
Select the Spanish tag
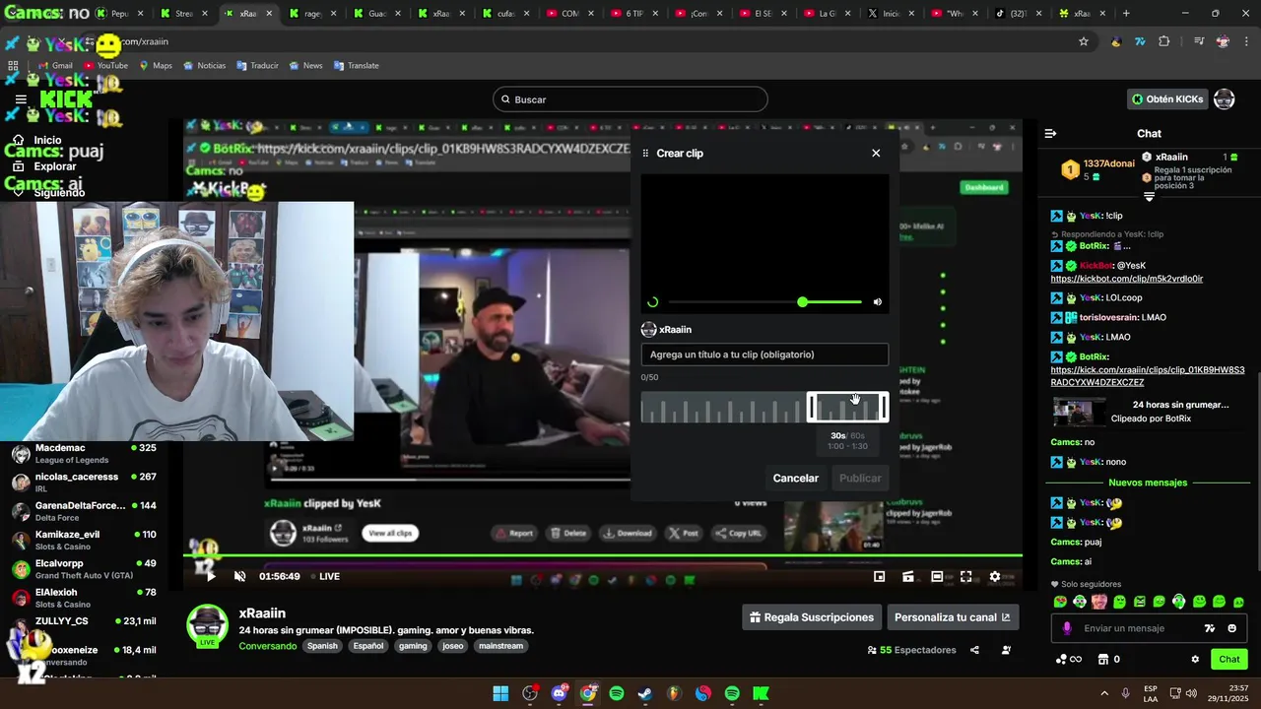(x=321, y=646)
